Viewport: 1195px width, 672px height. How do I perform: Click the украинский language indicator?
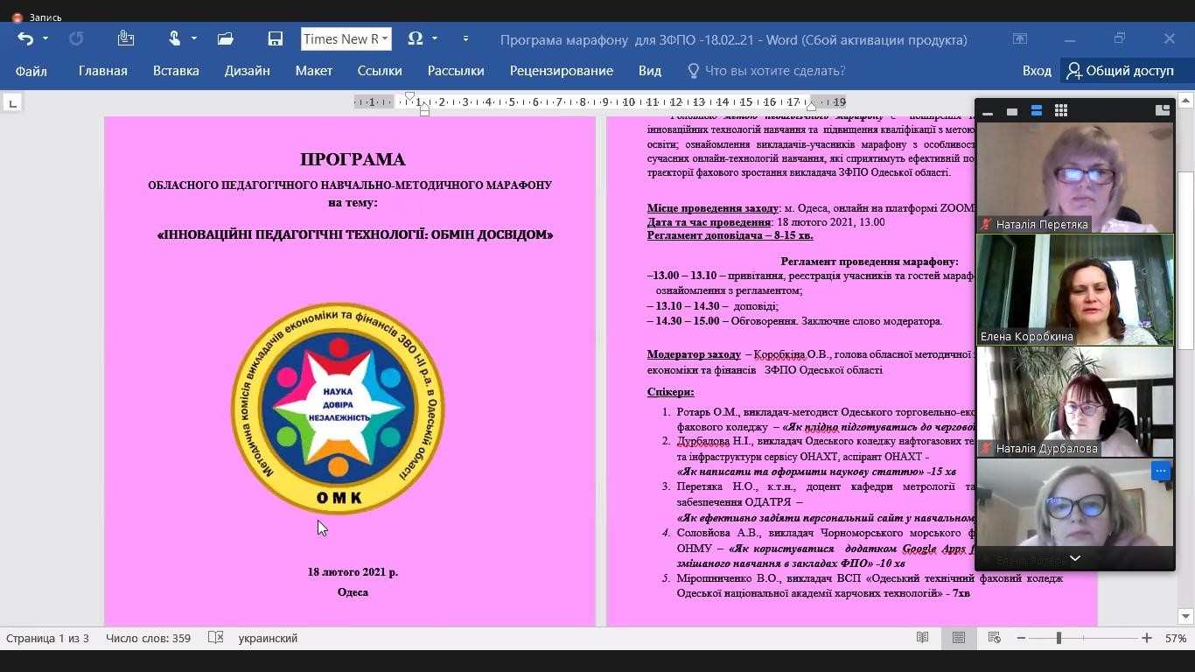tap(268, 638)
